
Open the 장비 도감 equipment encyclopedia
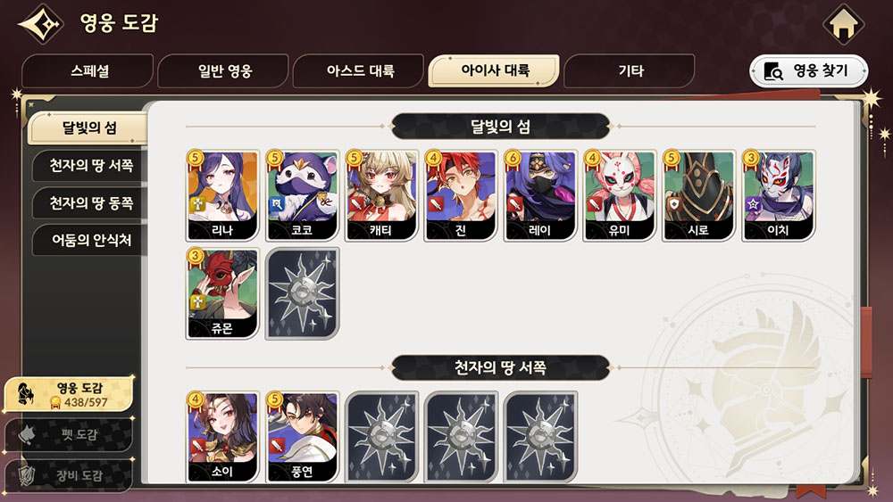point(69,475)
